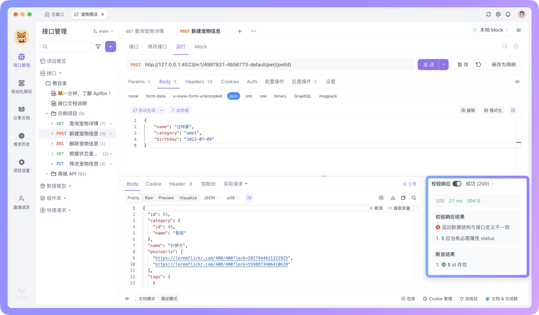Select x-www-form-urlencoded body type

(x=197, y=96)
